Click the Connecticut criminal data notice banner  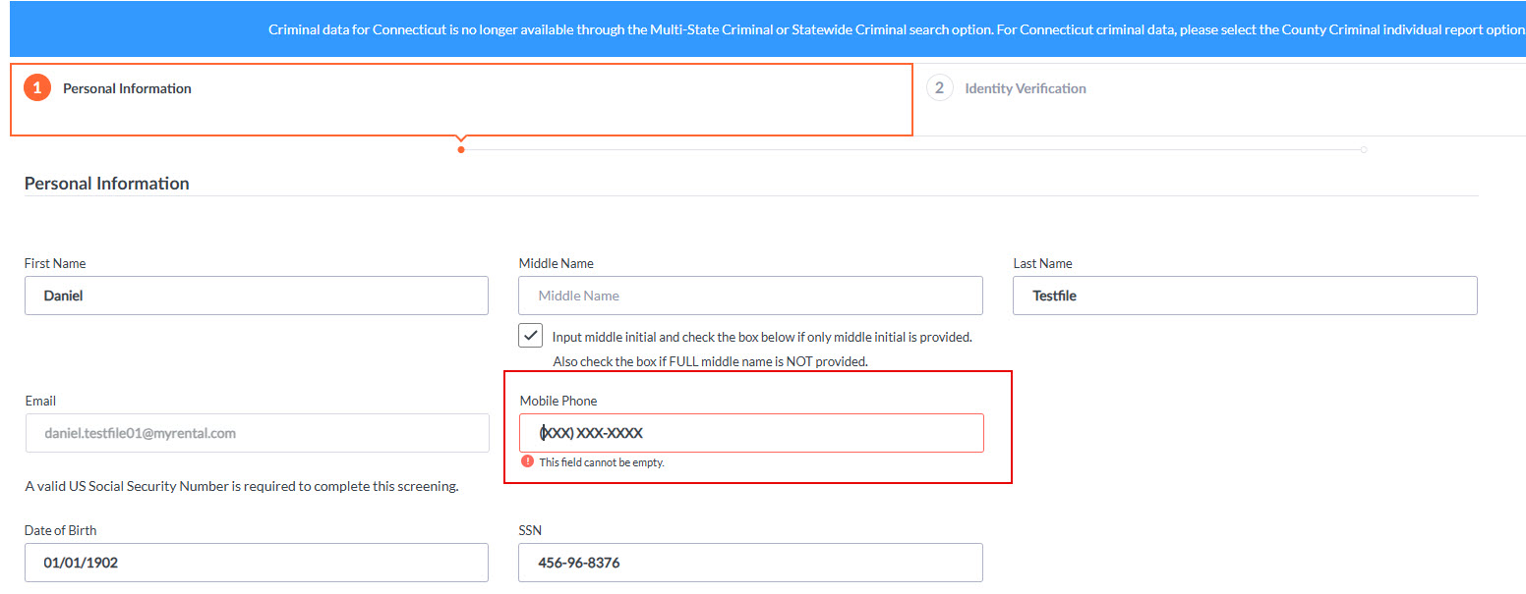[768, 28]
